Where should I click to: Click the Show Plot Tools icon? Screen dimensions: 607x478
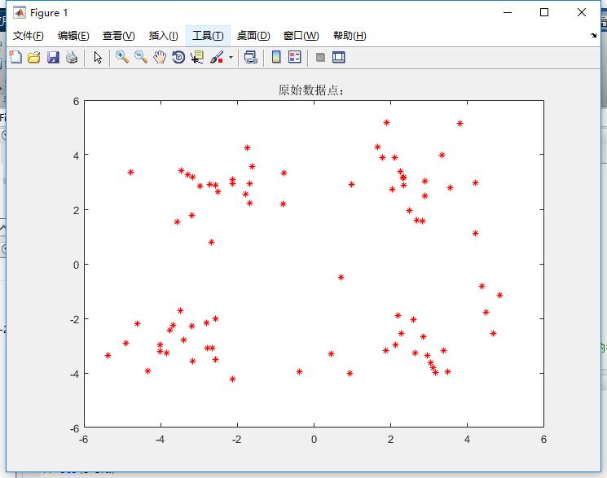click(x=339, y=57)
